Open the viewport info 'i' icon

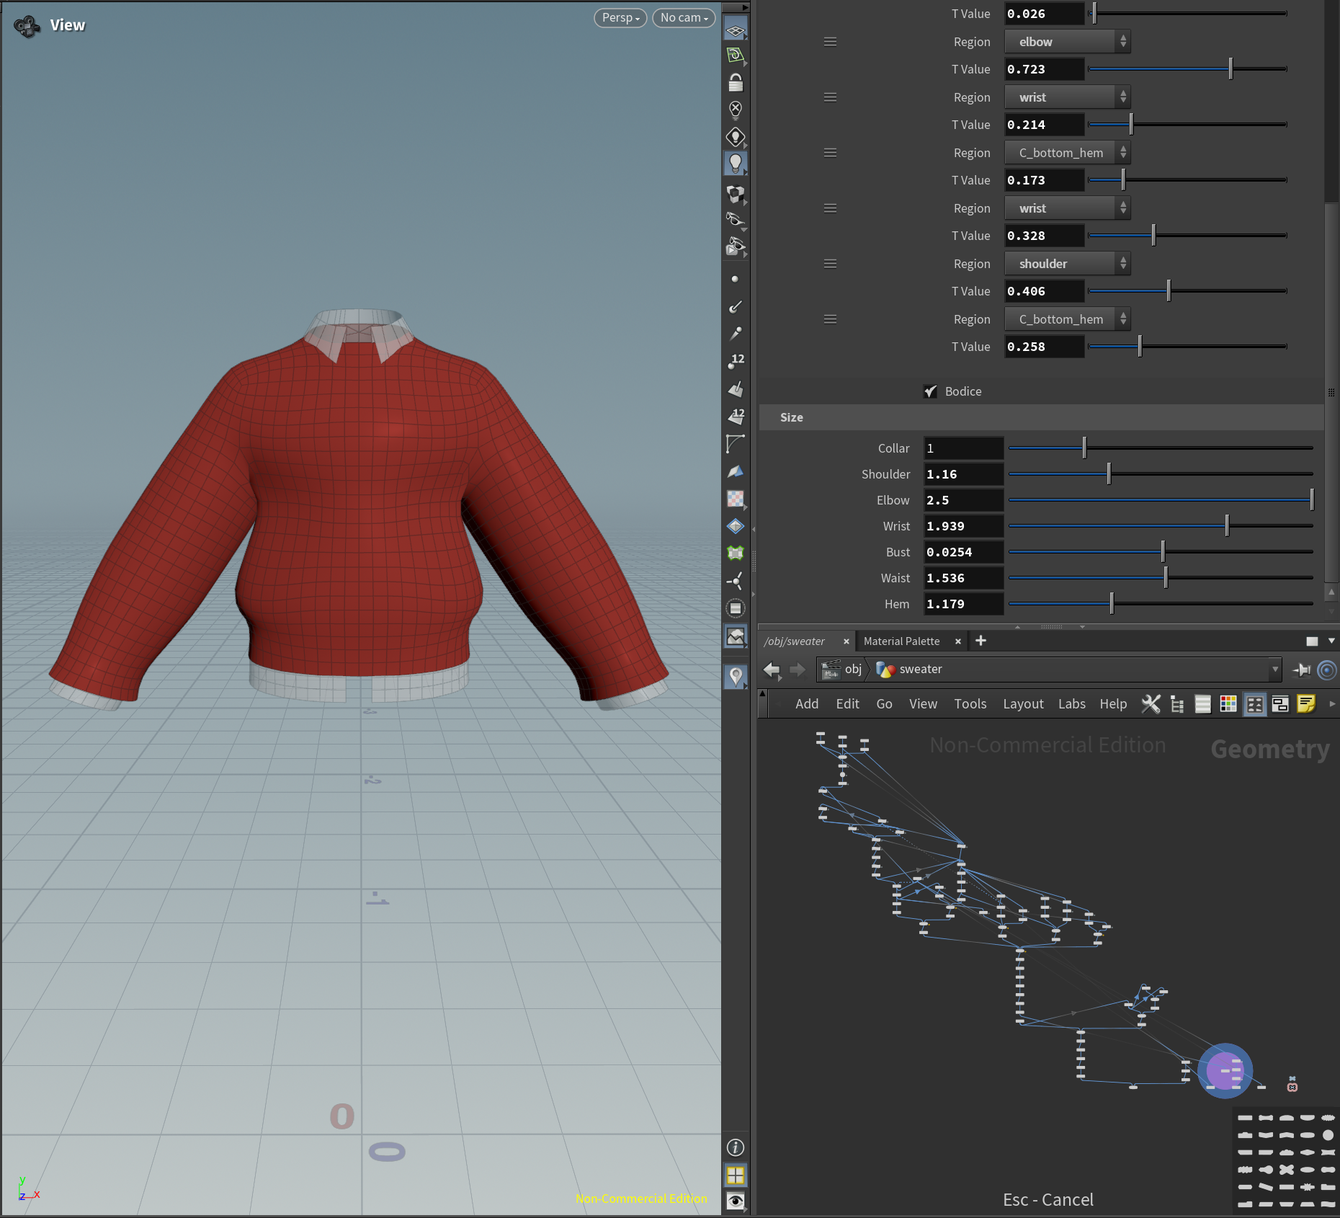click(735, 1147)
